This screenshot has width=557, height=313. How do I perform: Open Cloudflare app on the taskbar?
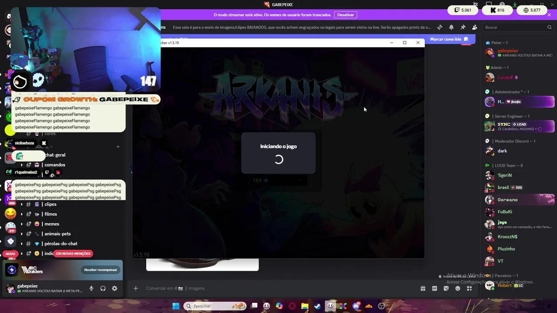369,306
